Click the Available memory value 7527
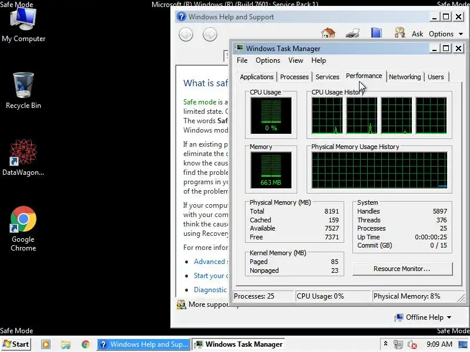470x352 pixels. coord(331,228)
